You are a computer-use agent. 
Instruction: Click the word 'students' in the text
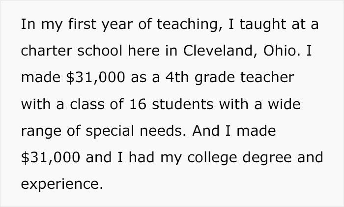[x=182, y=104]
